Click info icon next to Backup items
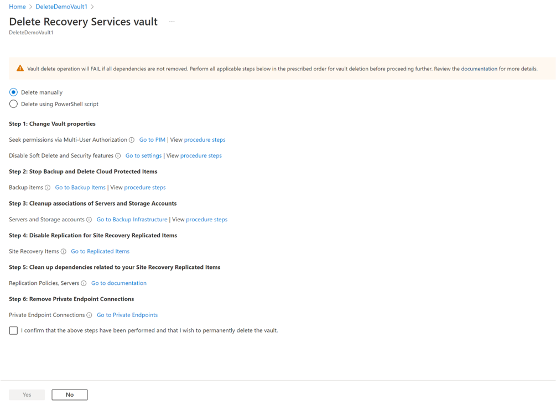This screenshot has height=405, width=556. click(x=48, y=187)
